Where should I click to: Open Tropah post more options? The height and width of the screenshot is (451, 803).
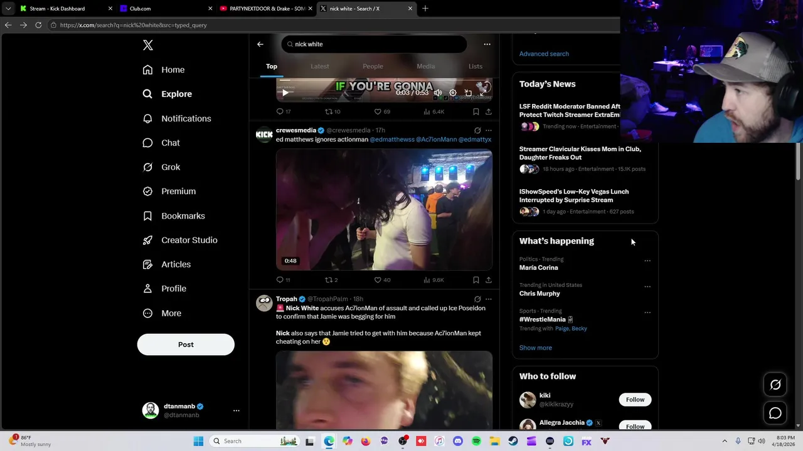tap(489, 299)
